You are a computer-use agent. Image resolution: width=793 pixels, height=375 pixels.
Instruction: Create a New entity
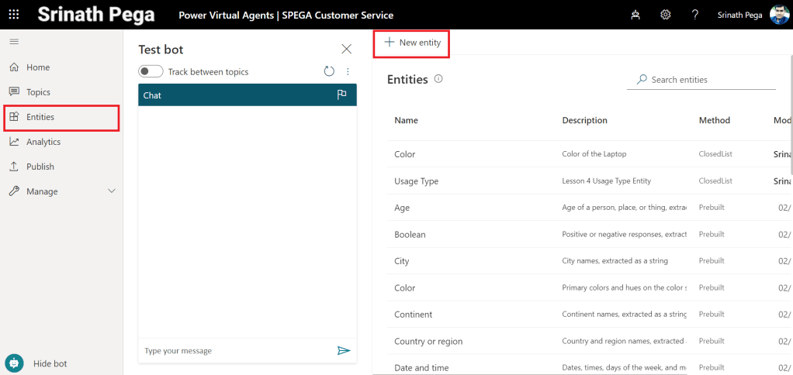coord(412,43)
